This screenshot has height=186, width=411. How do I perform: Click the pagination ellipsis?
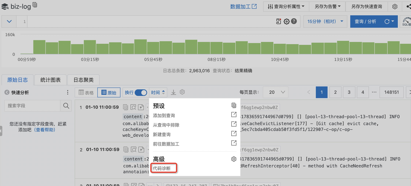374,92
